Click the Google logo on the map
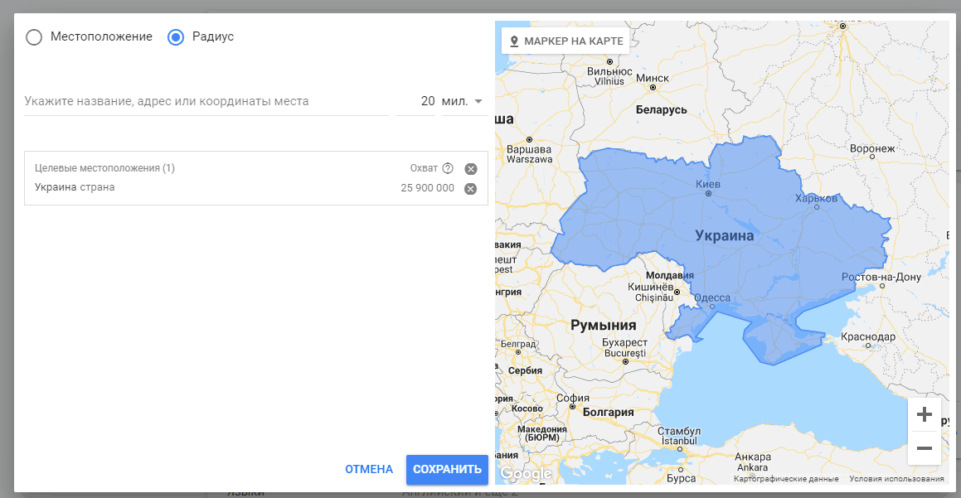 point(526,473)
